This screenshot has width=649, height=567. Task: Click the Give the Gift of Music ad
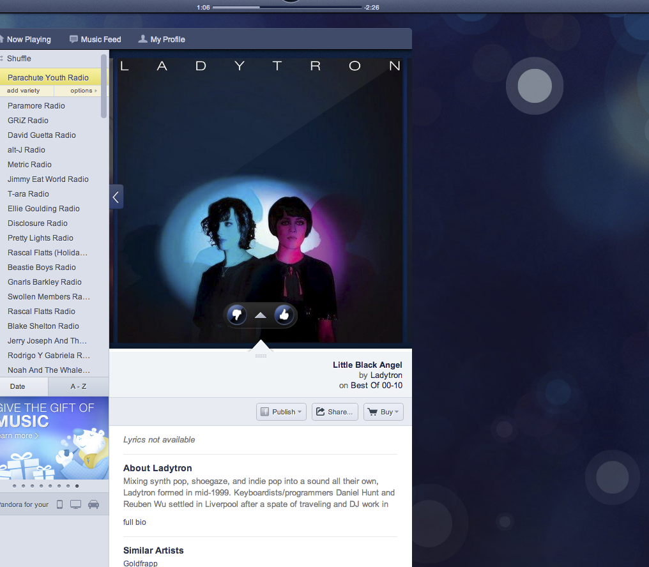click(54, 438)
